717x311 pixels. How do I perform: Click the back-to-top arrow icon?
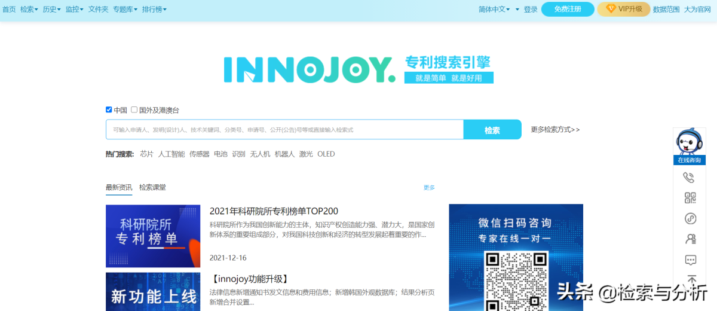(x=691, y=279)
